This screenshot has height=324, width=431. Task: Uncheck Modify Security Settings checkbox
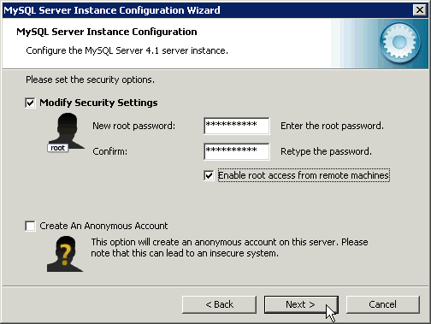(30, 103)
